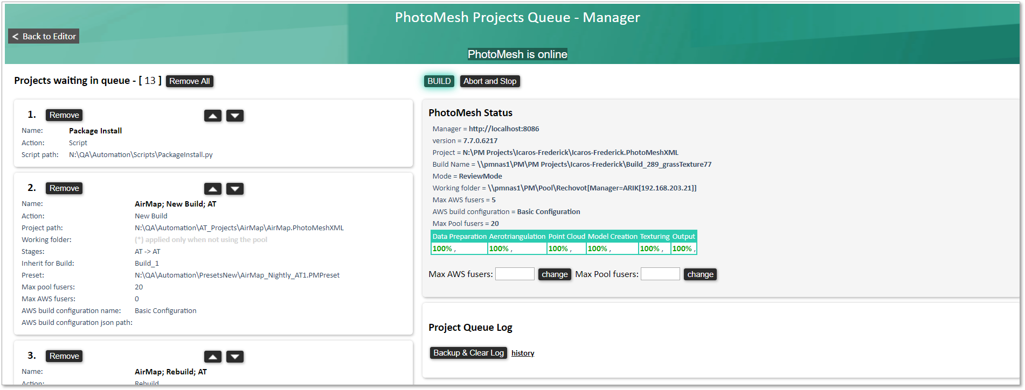The height and width of the screenshot is (390, 1025).
Task: Focus the Max AWS fusers input field
Action: point(515,274)
